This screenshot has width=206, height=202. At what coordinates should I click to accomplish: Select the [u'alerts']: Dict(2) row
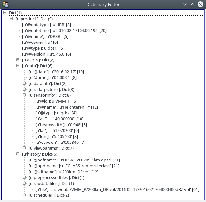tap(38, 60)
